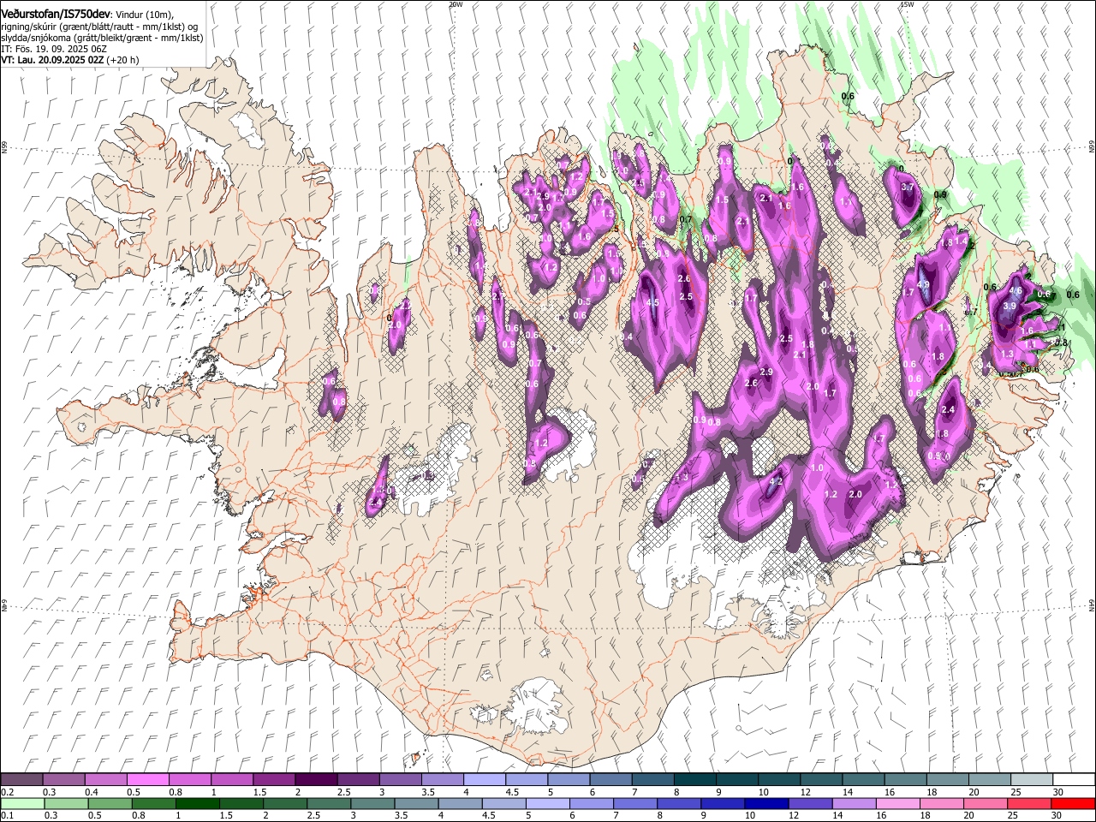Click the 'slydda/snjókoma' legend description line
The height and width of the screenshot is (822, 1096).
point(101,38)
